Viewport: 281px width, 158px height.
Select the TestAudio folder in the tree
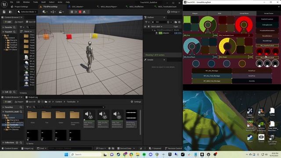click(14, 125)
